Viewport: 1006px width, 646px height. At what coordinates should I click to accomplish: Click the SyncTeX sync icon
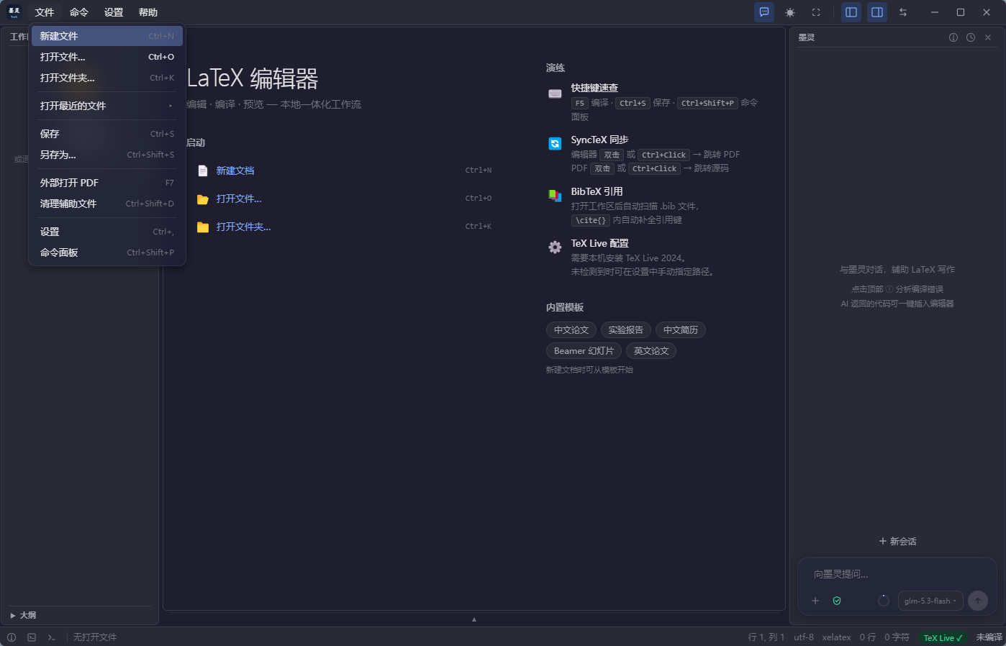pyautogui.click(x=555, y=144)
